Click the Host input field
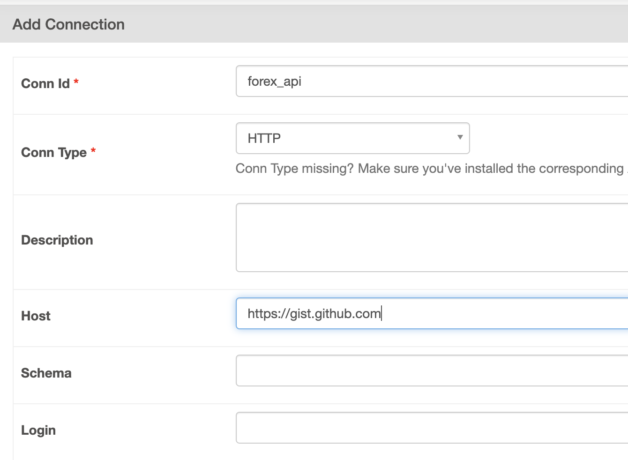This screenshot has width=628, height=460. [x=469, y=314]
